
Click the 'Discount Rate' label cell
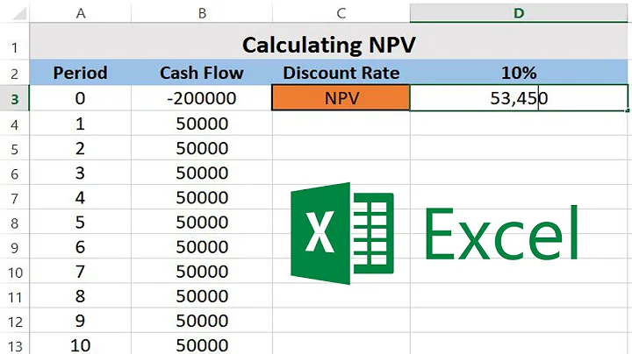coord(341,73)
